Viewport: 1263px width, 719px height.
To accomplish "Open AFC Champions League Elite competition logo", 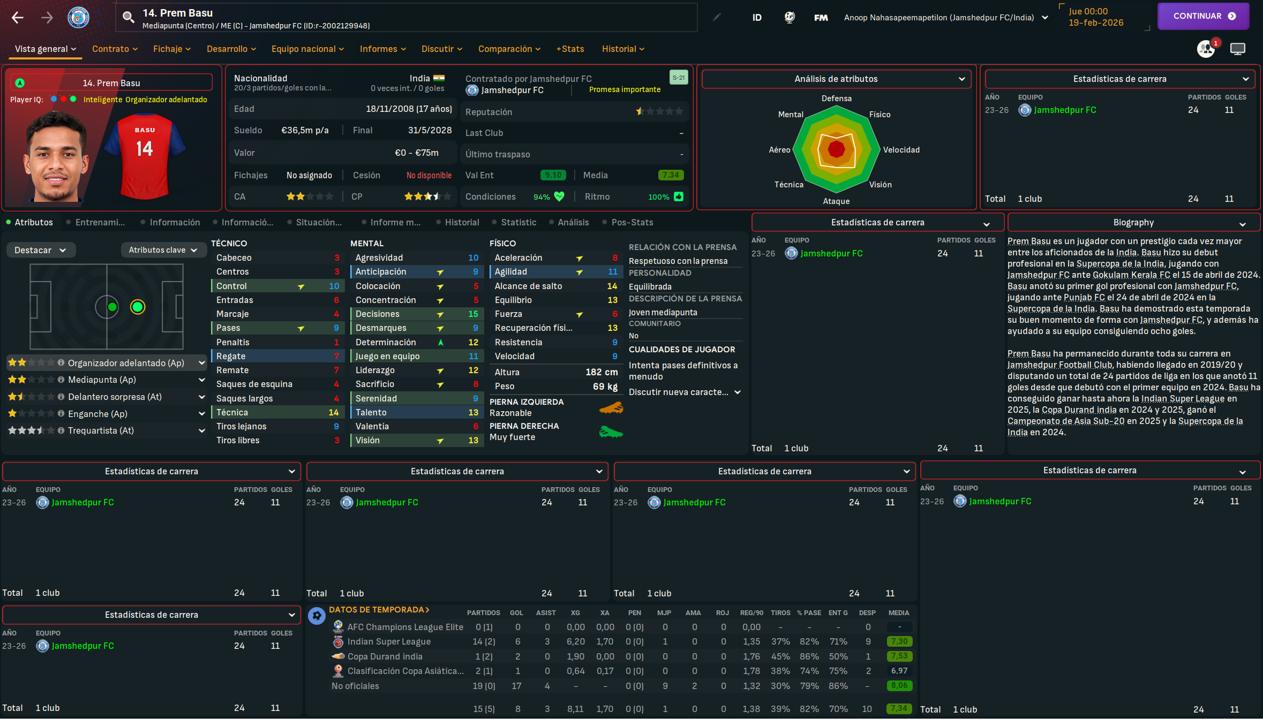I will coord(338,627).
